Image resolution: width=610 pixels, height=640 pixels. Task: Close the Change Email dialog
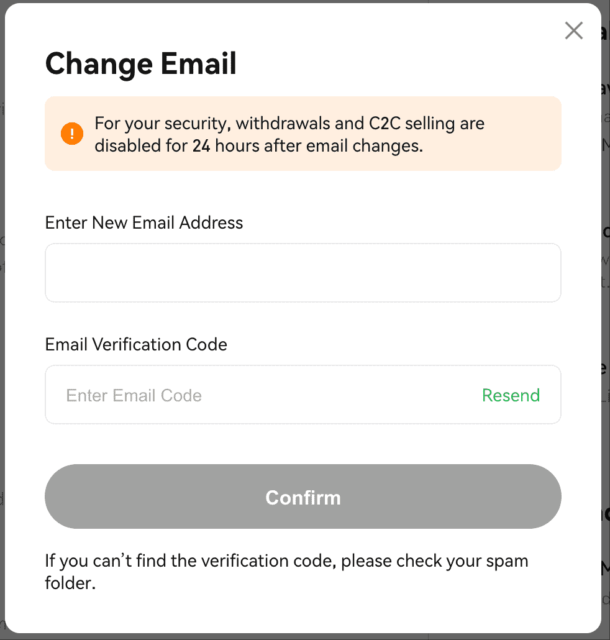tap(573, 30)
